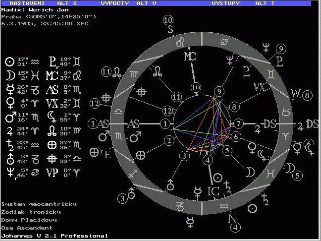Click the Sun symbol in the position table
The height and width of the screenshot is (241, 321).
click(8, 61)
